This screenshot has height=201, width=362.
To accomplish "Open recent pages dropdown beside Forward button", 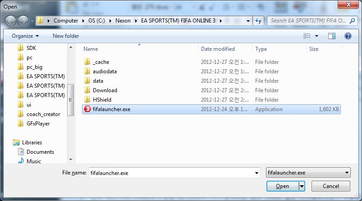I will tap(32, 21).
